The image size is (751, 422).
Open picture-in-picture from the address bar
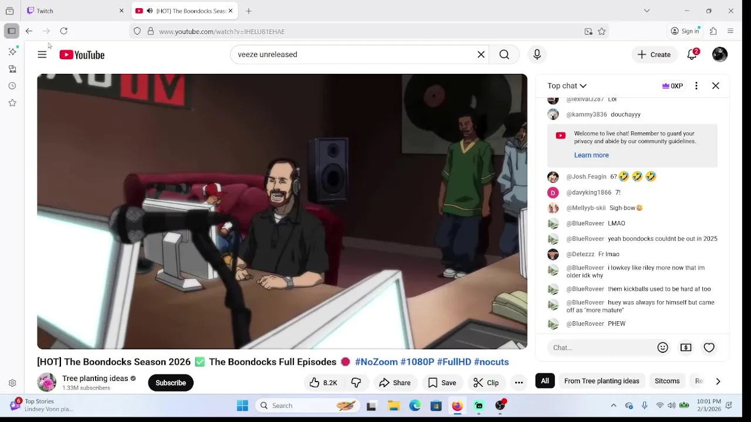tap(588, 32)
